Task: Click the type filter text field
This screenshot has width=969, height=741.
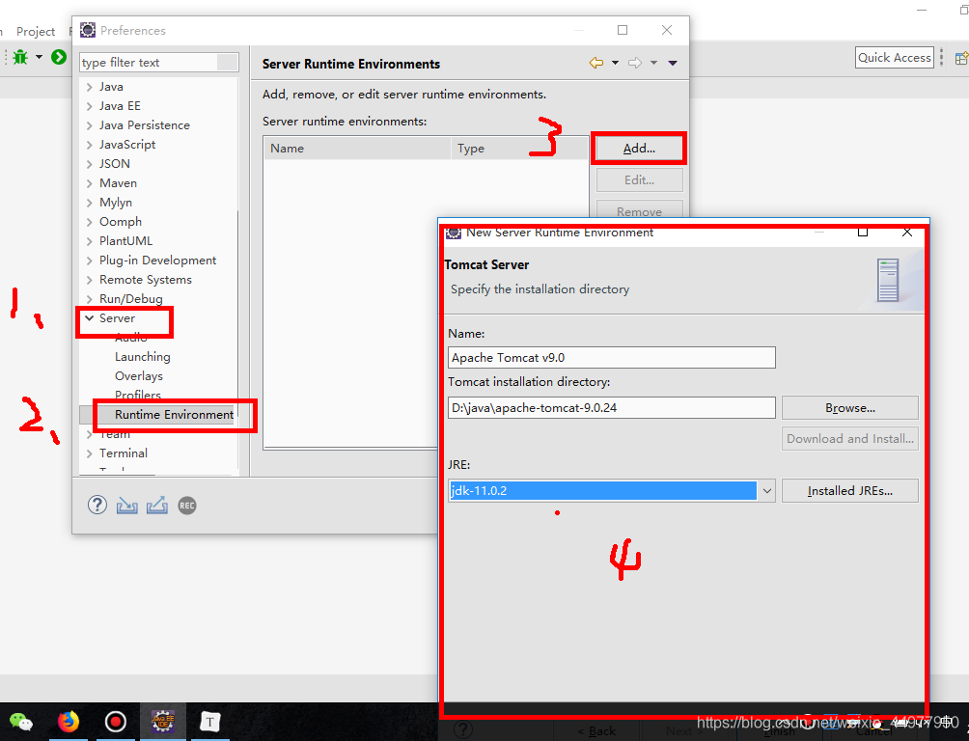Action: point(159,63)
